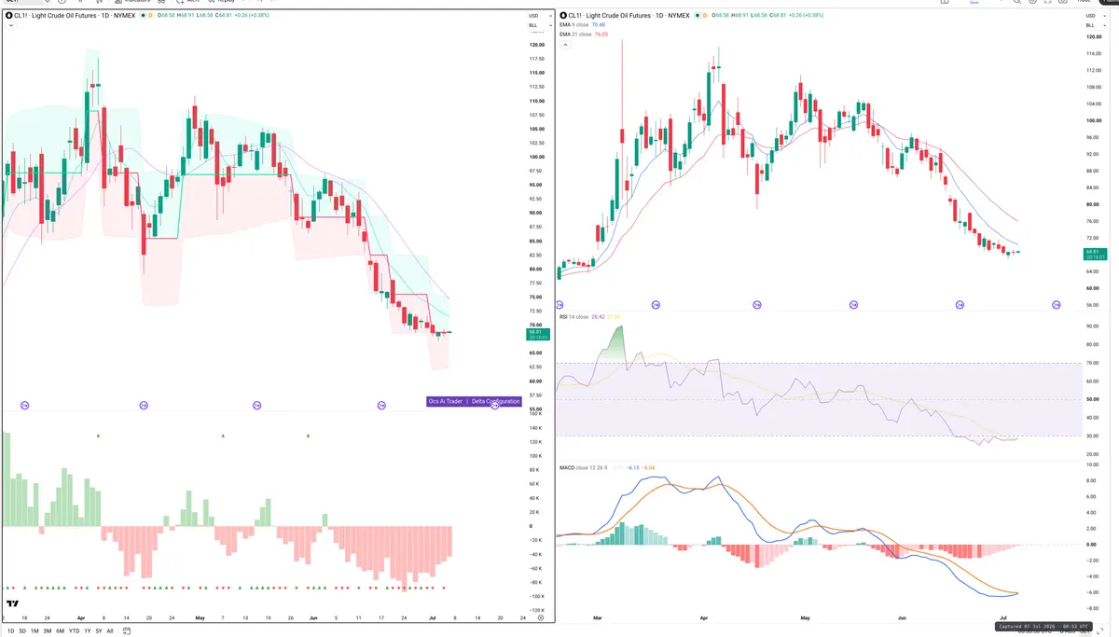Image resolution: width=1119 pixels, height=637 pixels.
Task: Select the 1M time range
Action: 35,630
